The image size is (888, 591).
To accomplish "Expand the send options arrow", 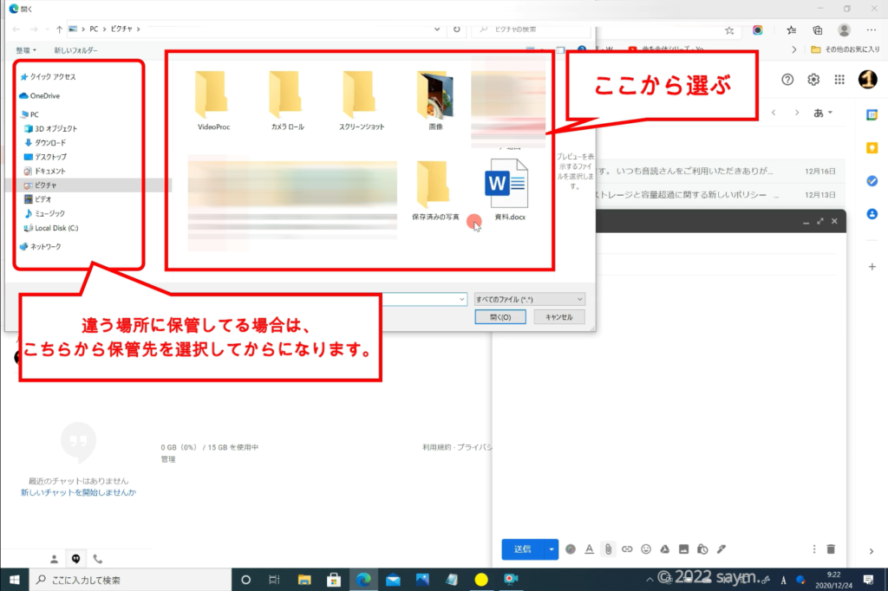I will pyautogui.click(x=552, y=549).
